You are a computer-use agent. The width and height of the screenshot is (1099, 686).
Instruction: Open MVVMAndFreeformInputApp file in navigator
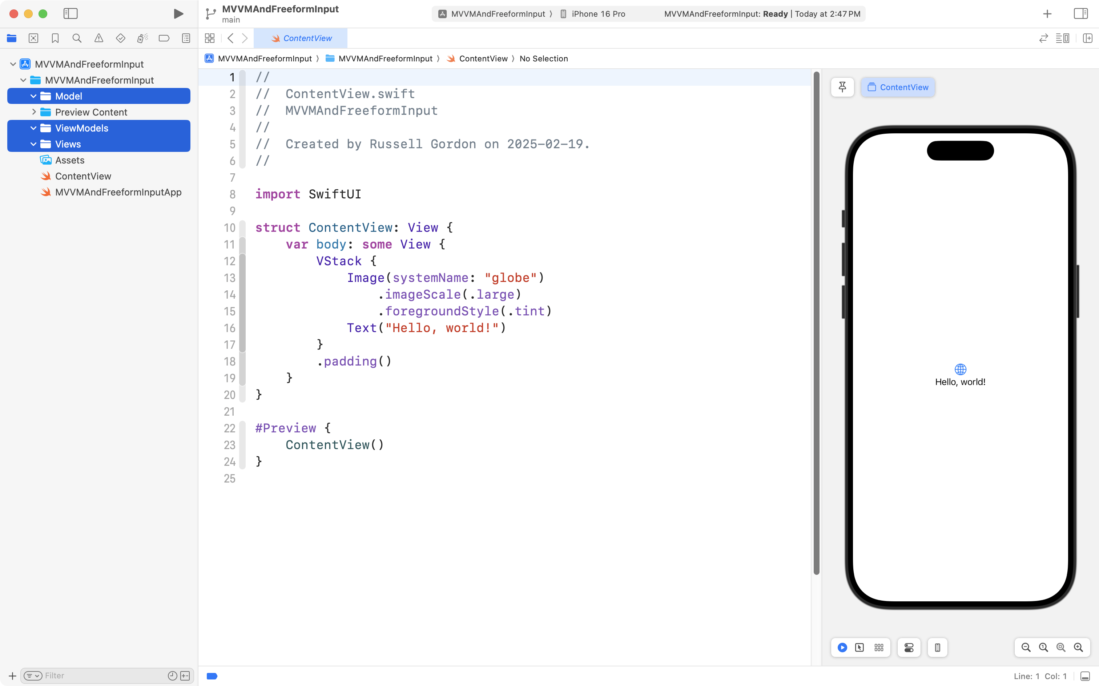[x=118, y=192]
